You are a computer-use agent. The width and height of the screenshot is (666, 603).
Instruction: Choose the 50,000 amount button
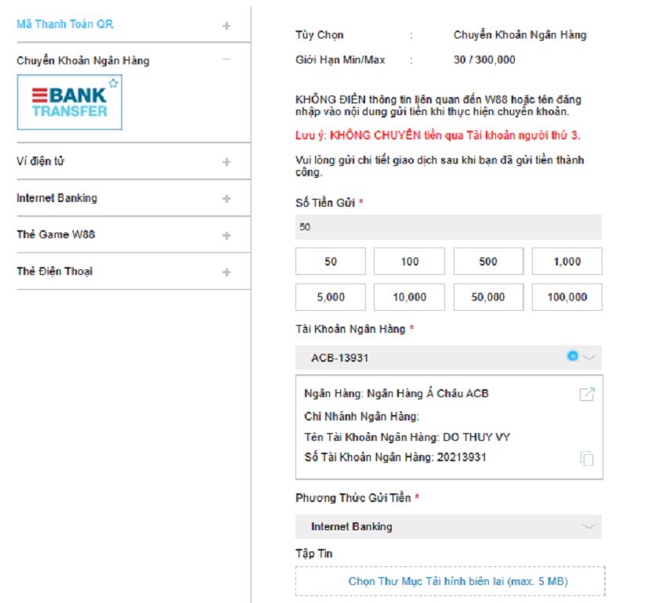pos(488,298)
